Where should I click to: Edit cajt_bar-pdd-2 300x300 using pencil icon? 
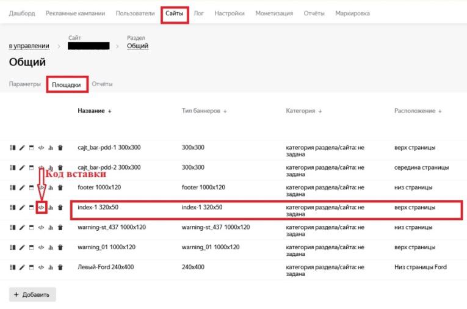22,168
